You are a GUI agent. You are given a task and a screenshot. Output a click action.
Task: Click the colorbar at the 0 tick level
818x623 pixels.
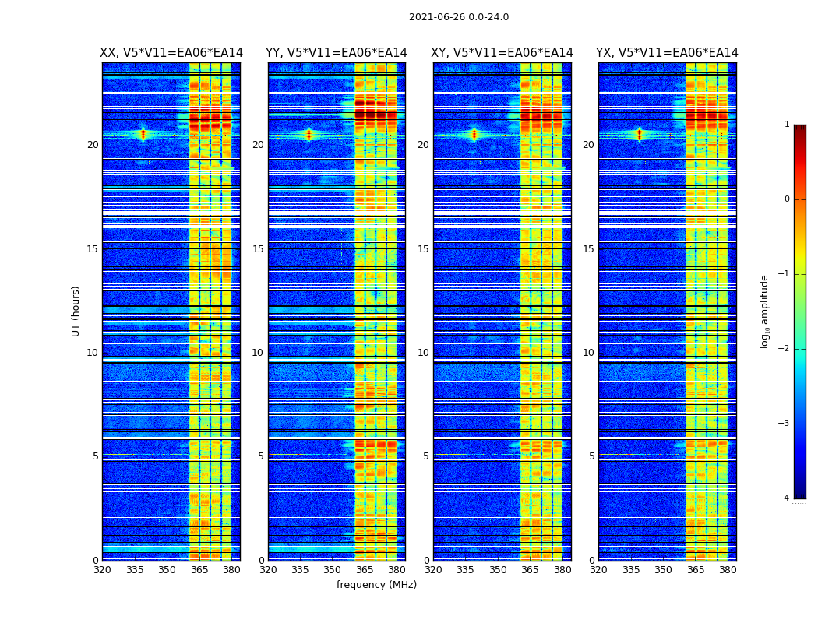point(800,199)
